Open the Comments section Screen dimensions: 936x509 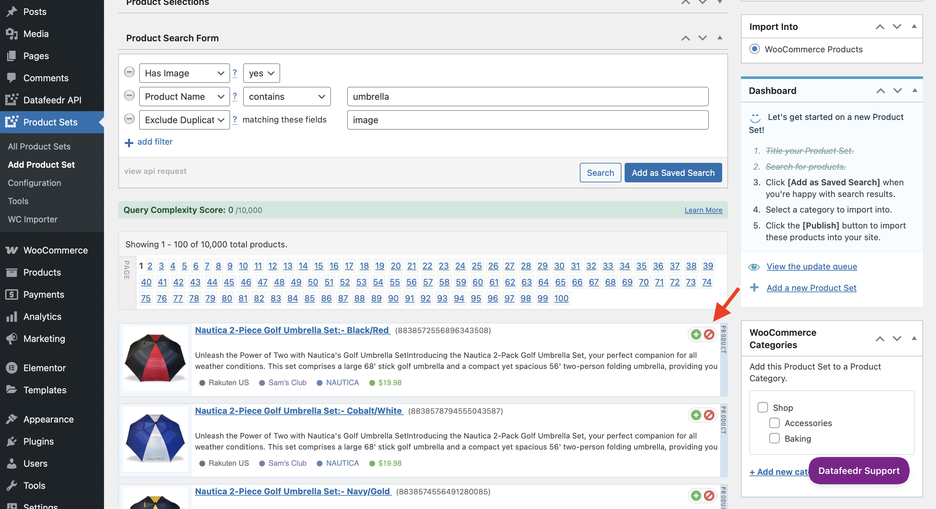click(52, 78)
